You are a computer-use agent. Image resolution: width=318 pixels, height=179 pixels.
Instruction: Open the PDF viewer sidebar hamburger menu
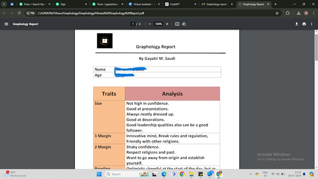point(6,24)
